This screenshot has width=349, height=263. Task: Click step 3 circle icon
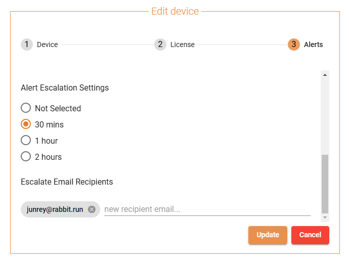tap(294, 45)
